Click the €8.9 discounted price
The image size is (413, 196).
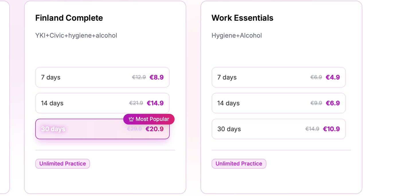157,77
